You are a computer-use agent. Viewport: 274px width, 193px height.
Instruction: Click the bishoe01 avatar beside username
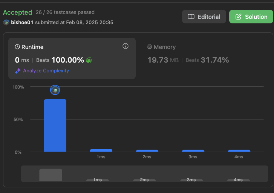pos(6,23)
